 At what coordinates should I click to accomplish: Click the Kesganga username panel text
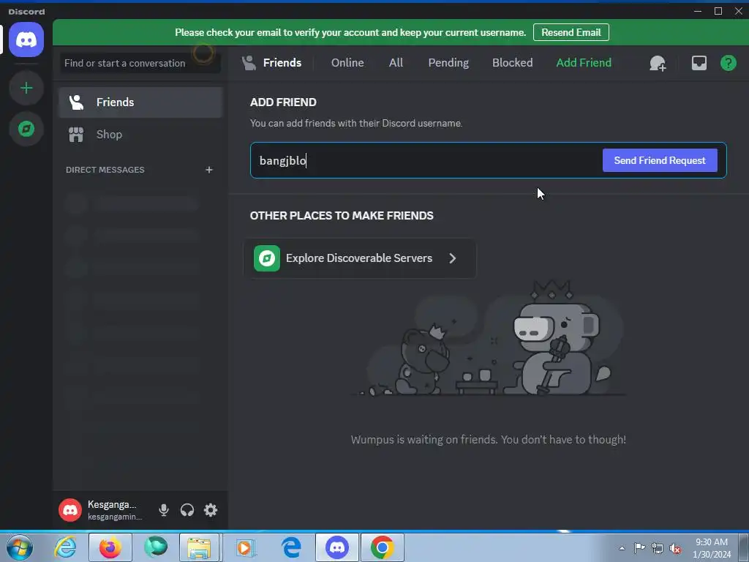point(115,510)
